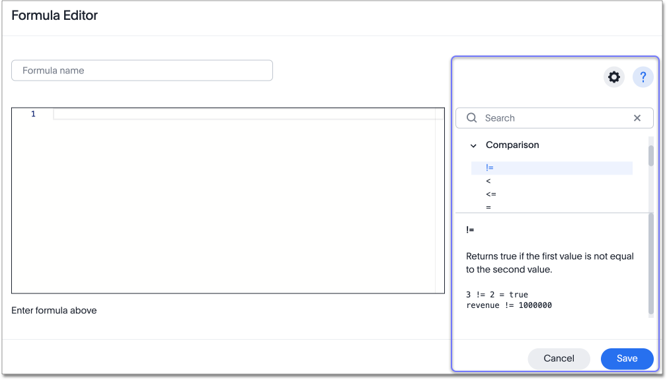This screenshot has width=667, height=380.
Task: Click the "revenue != 1000000" example text
Action: (509, 305)
